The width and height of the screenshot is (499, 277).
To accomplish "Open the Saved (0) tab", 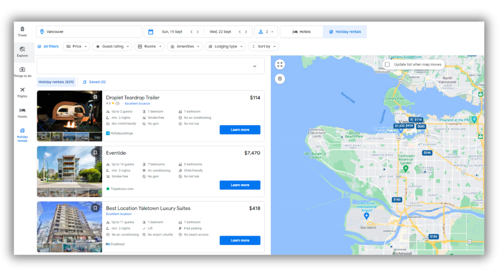I will coord(94,82).
